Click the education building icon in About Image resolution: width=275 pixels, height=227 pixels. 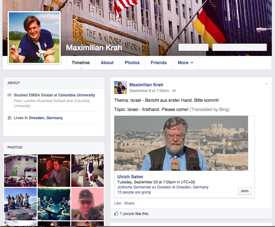[x=9, y=95]
